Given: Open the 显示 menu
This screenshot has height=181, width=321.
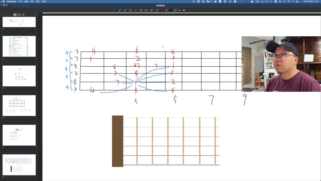Looking at the screenshot, I should pyautogui.click(x=32, y=2).
